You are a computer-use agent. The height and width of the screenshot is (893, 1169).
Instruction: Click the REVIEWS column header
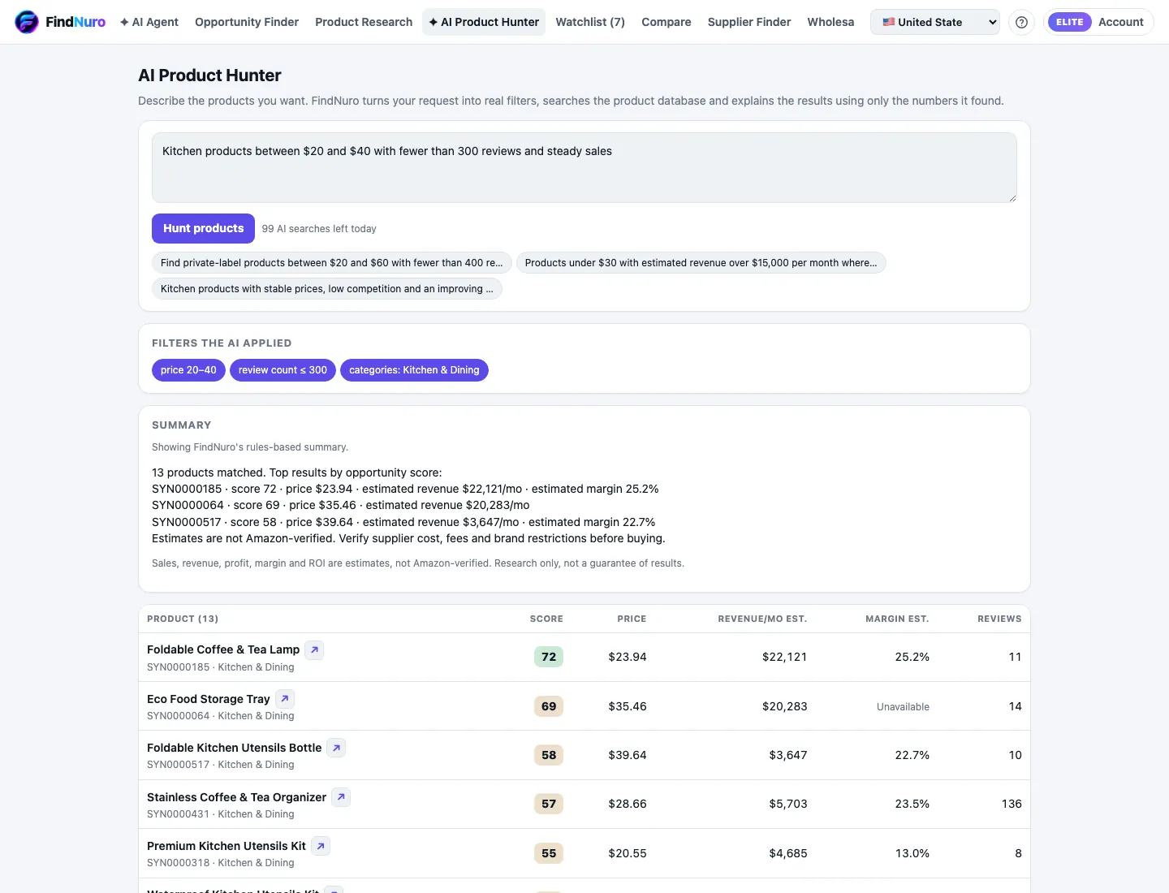point(999,619)
